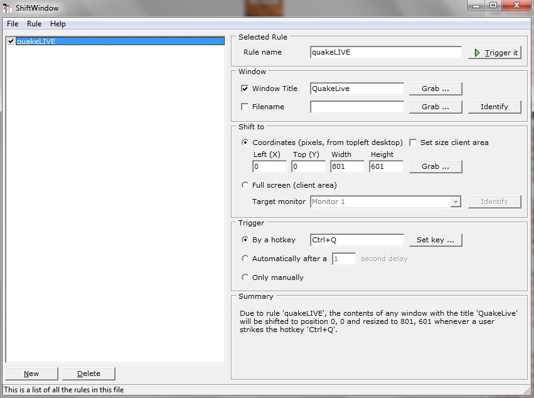Minimize the ShiftWindow window
The height and width of the screenshot is (398, 534).
coord(476,6)
